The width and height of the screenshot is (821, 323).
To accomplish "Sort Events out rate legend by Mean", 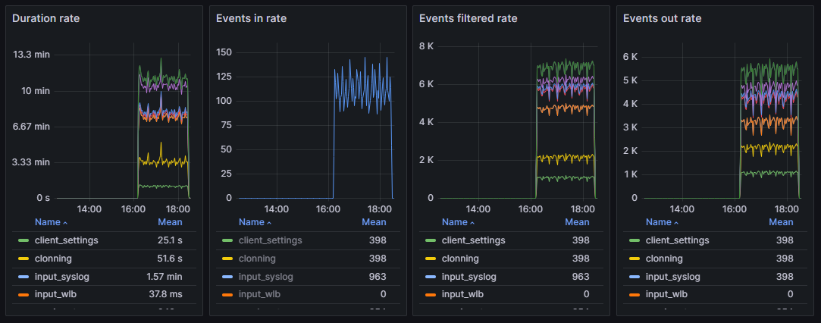I will pyautogui.click(x=781, y=222).
